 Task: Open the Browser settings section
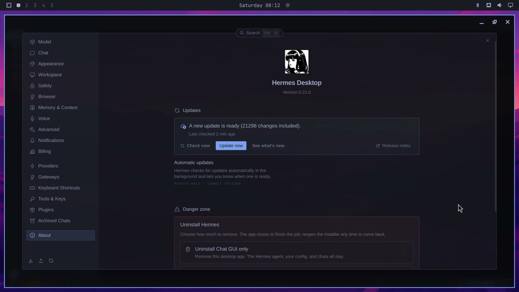click(x=61, y=96)
